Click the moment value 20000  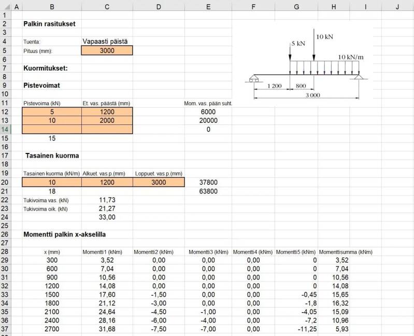tap(208, 120)
